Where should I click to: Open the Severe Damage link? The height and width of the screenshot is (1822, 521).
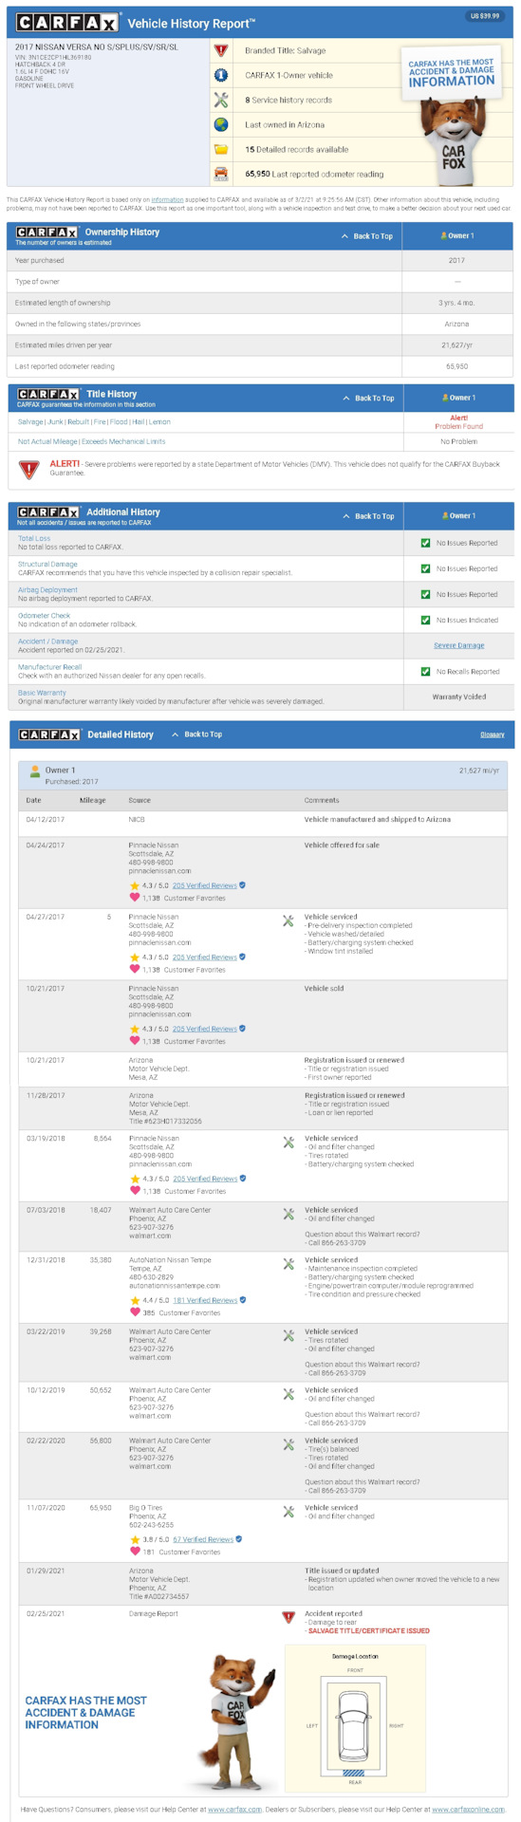pos(459,645)
